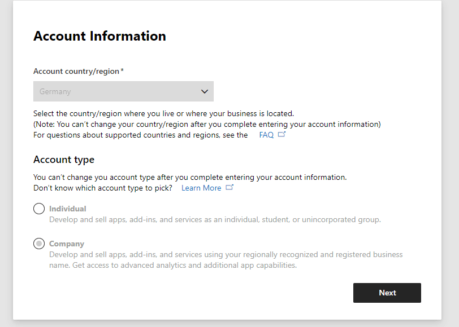The image size is (459, 327).
Task: Open the Germany country/region dropdown
Action: (x=123, y=91)
